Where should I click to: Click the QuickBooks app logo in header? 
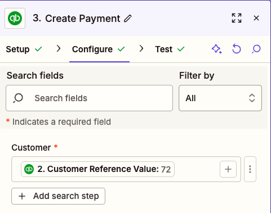15,18
